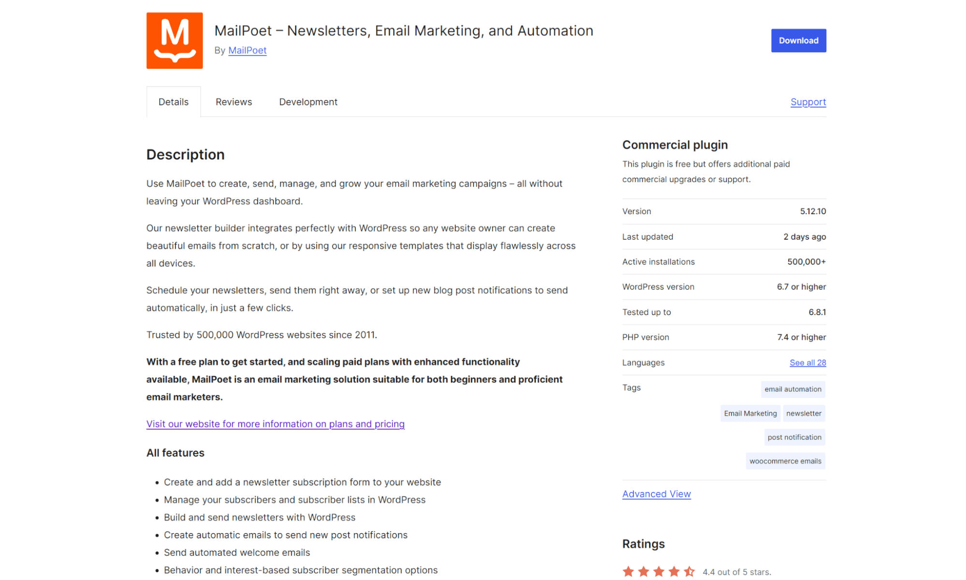Click the half-filled fifth rating star

click(689, 571)
